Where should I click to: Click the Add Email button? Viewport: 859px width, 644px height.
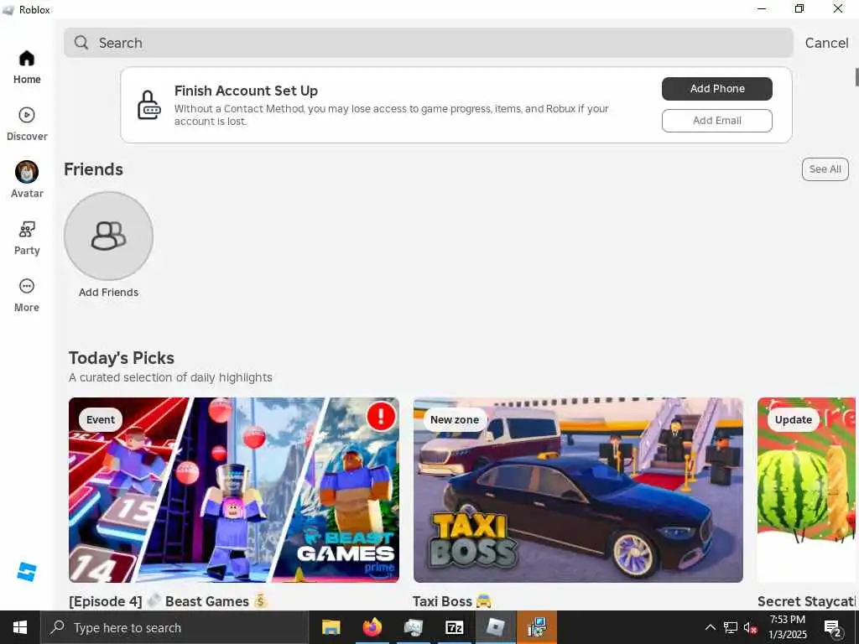coord(716,121)
